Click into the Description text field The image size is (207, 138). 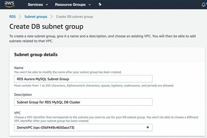83,102
